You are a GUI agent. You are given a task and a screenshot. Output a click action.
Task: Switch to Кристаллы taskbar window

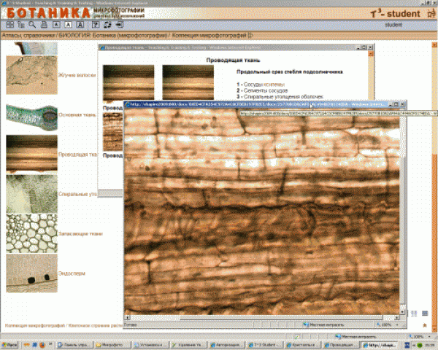303,343
